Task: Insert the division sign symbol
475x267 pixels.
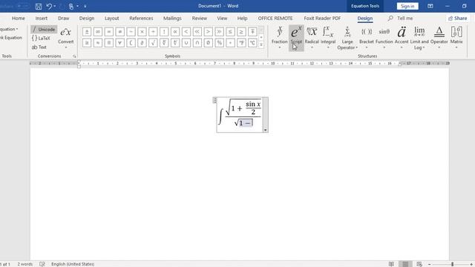Action: pos(153,32)
